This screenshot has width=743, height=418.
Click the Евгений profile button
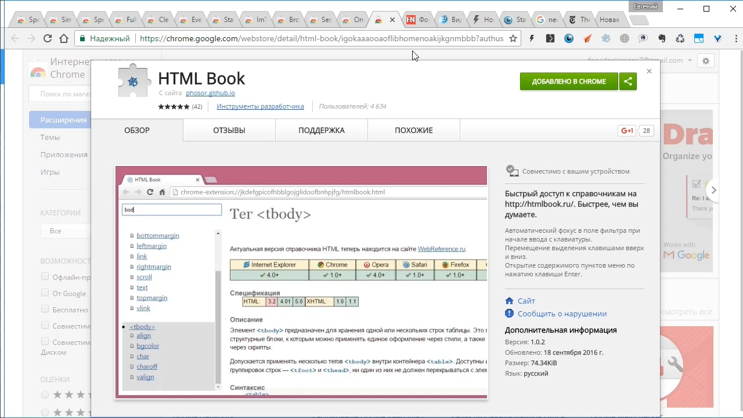[646, 6]
